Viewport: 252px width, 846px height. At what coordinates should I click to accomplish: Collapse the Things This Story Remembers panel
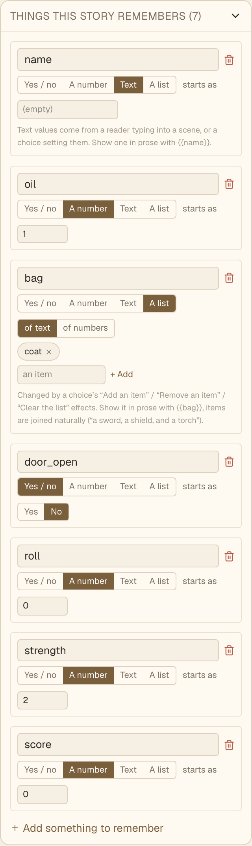235,16
